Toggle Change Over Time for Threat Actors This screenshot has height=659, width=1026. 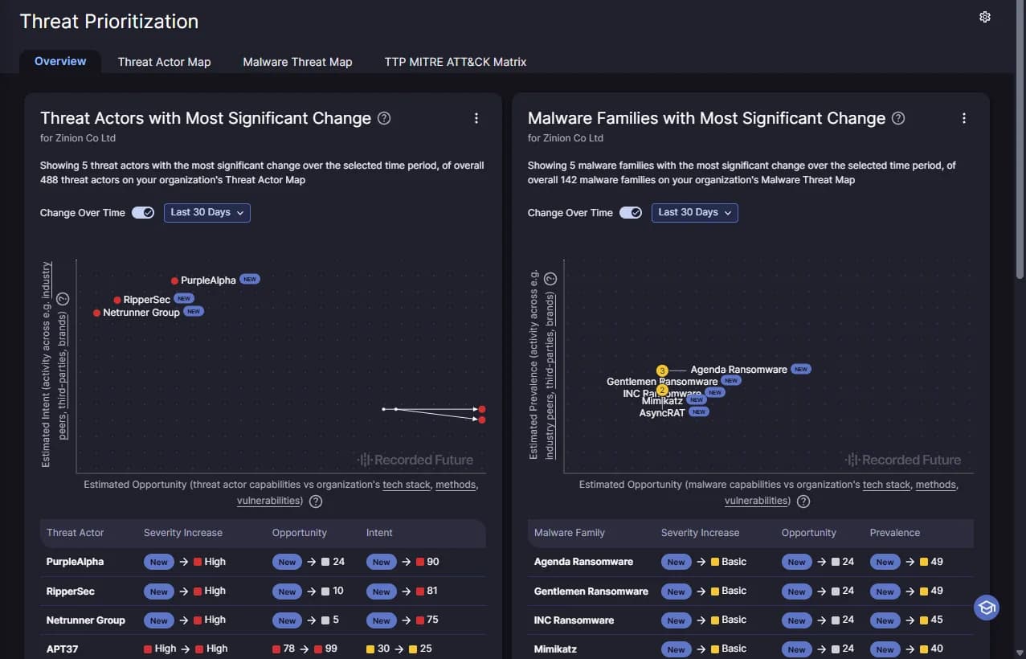point(143,213)
